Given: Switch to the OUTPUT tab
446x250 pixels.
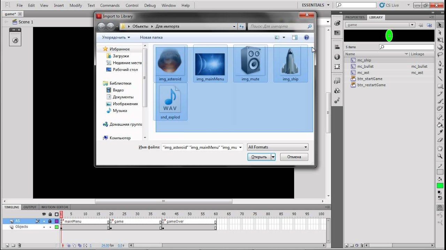Looking at the screenshot, I should [x=30, y=207].
